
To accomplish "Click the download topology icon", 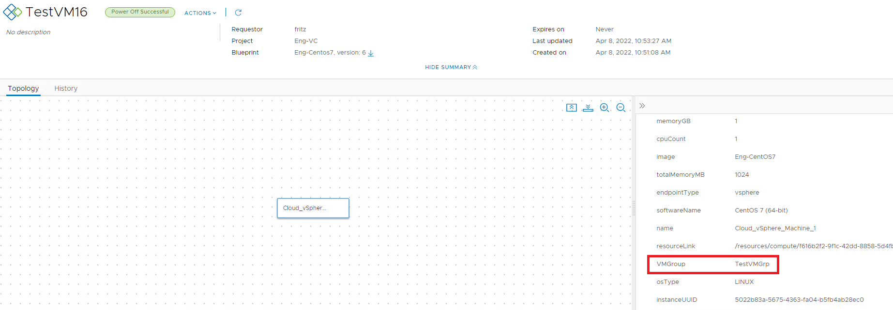I will point(588,108).
